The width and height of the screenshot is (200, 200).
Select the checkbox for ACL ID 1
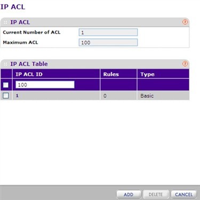[x=6, y=95]
